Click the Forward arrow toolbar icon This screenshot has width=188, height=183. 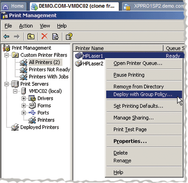coord(17,37)
